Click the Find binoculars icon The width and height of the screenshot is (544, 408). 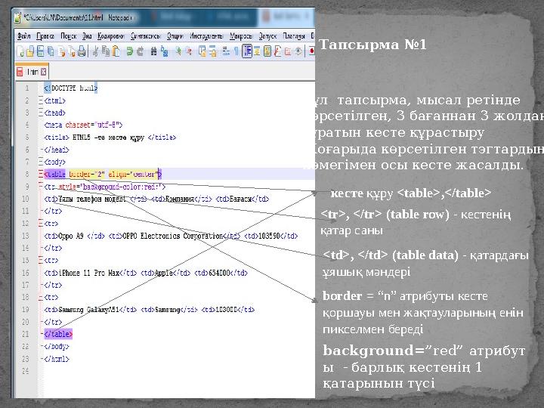click(x=153, y=51)
